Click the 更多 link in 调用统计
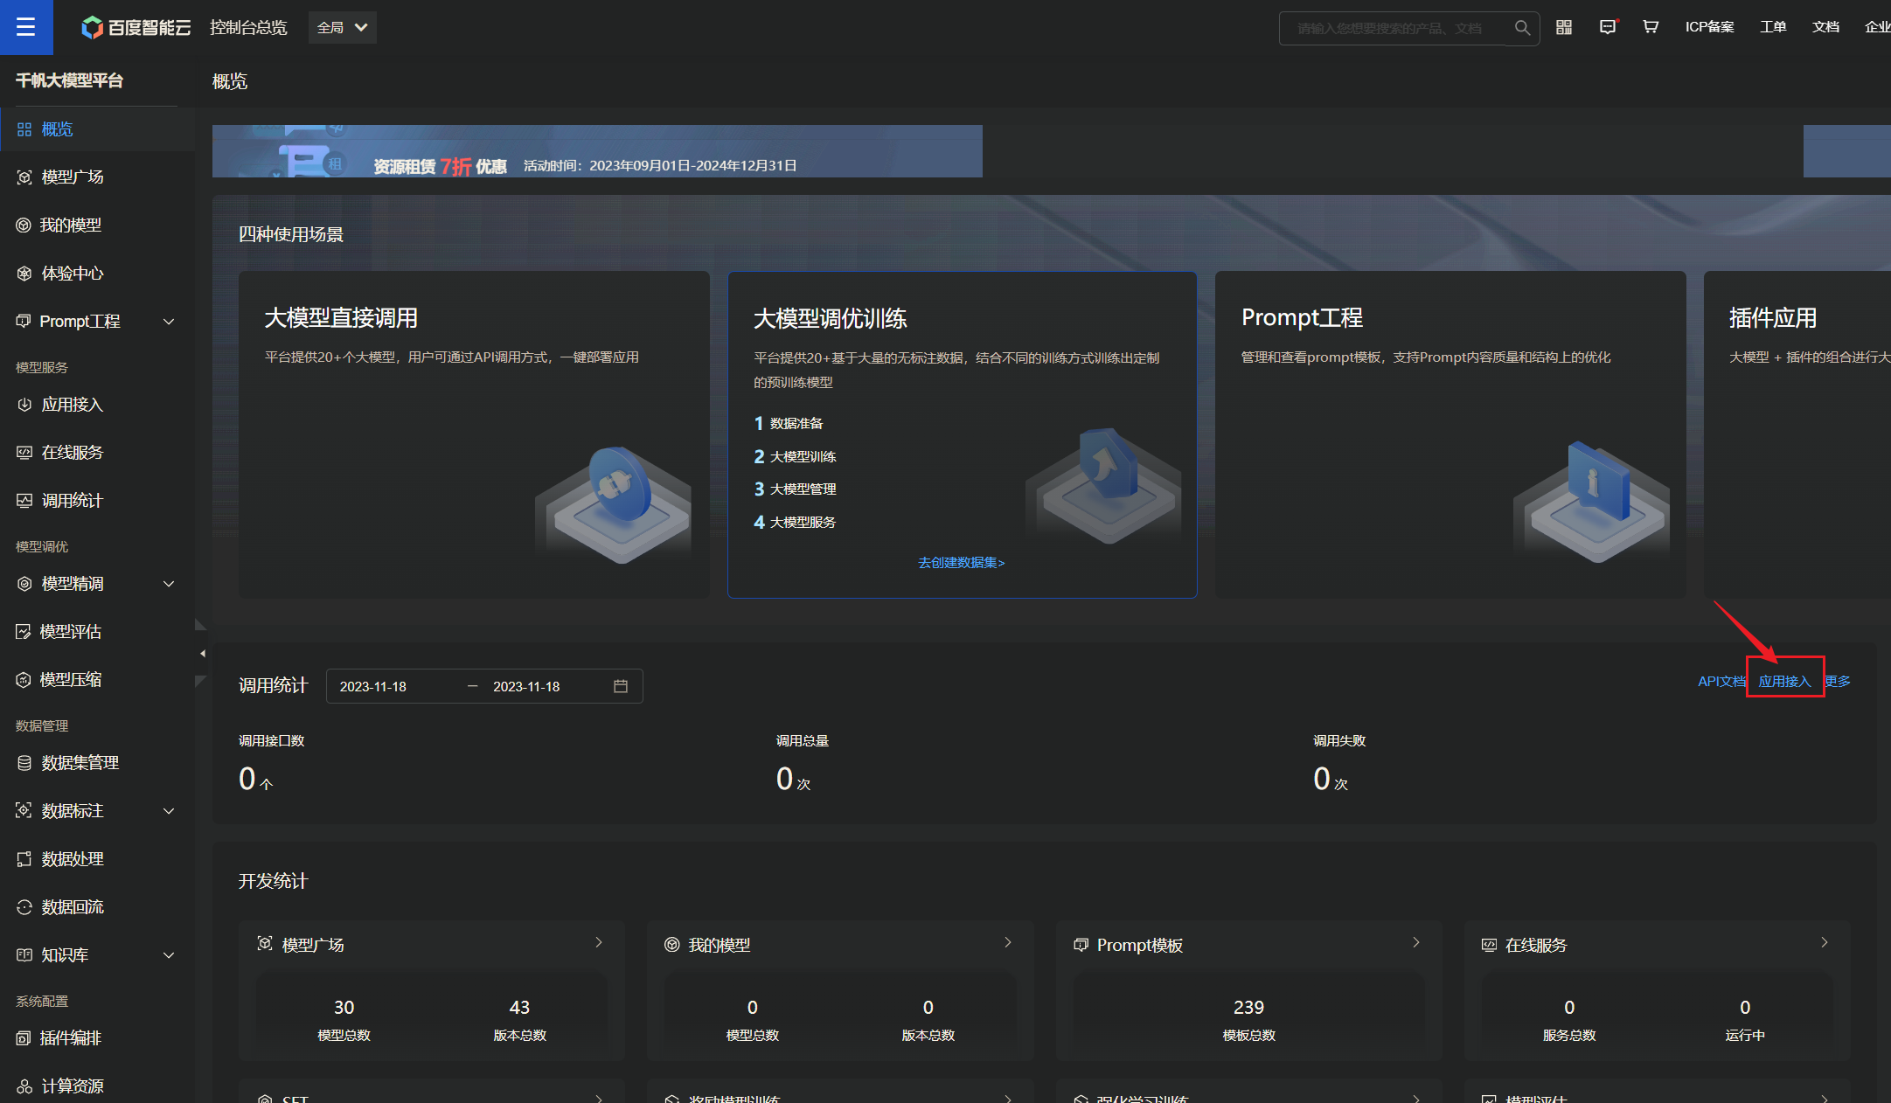 [x=1838, y=681]
